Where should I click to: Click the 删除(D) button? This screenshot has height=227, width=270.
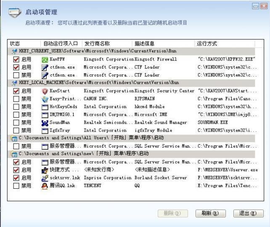tap(173, 214)
